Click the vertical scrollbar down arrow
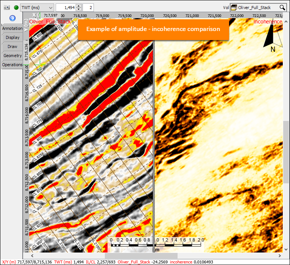The width and height of the screenshot is (290, 265). pyautogui.click(x=286, y=250)
